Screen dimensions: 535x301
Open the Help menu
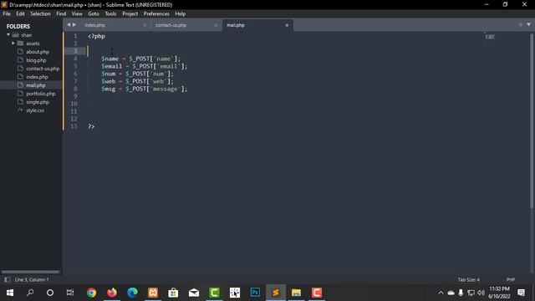coord(181,13)
